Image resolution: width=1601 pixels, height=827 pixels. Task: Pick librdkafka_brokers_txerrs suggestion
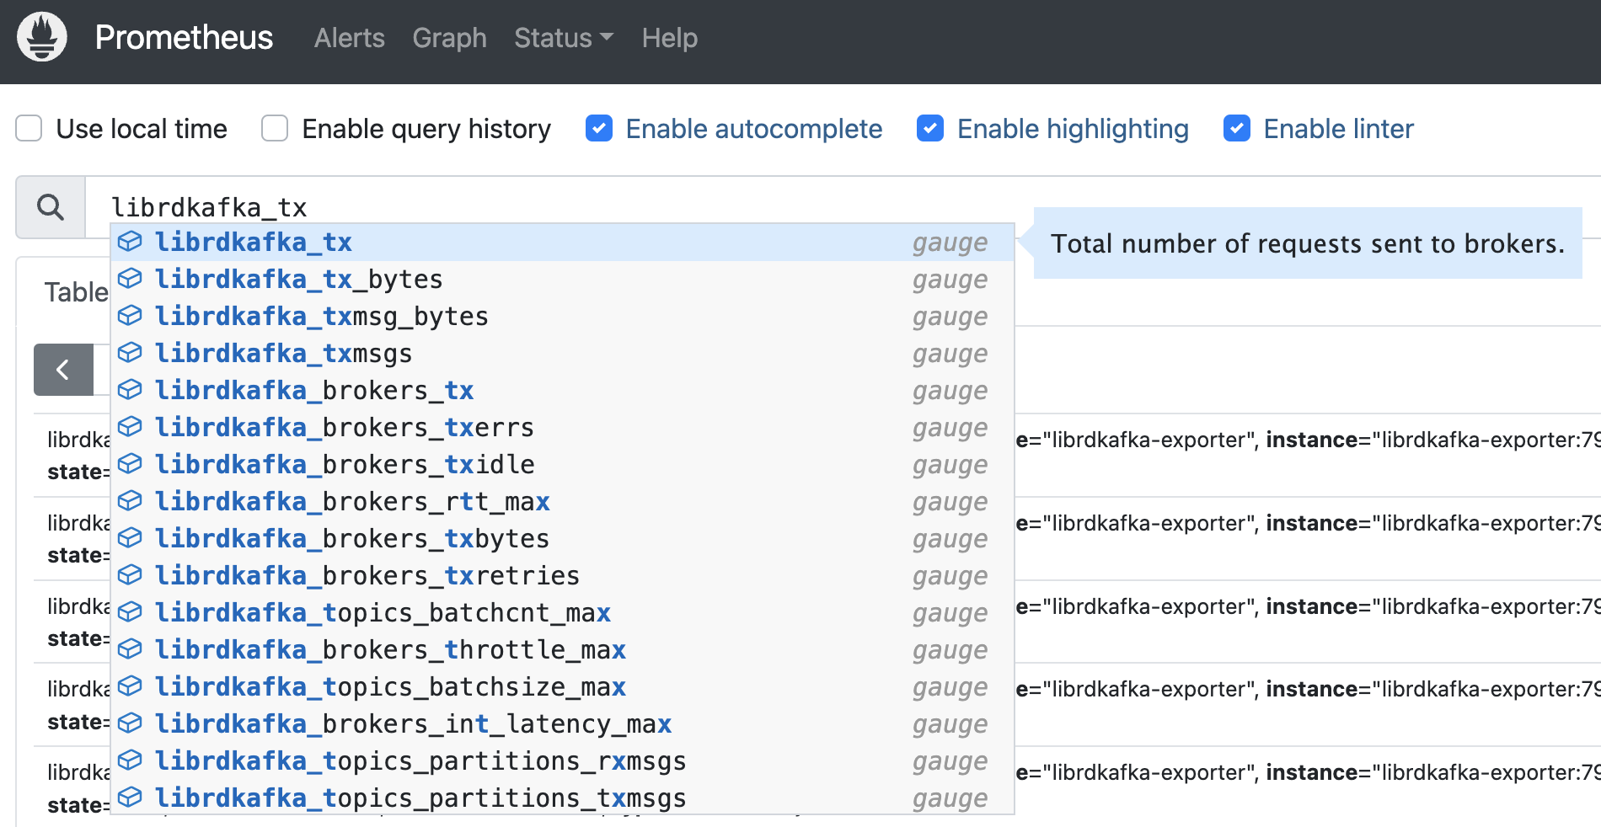click(x=563, y=427)
